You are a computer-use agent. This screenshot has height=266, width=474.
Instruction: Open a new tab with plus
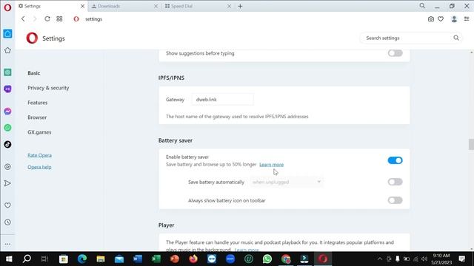click(240, 6)
